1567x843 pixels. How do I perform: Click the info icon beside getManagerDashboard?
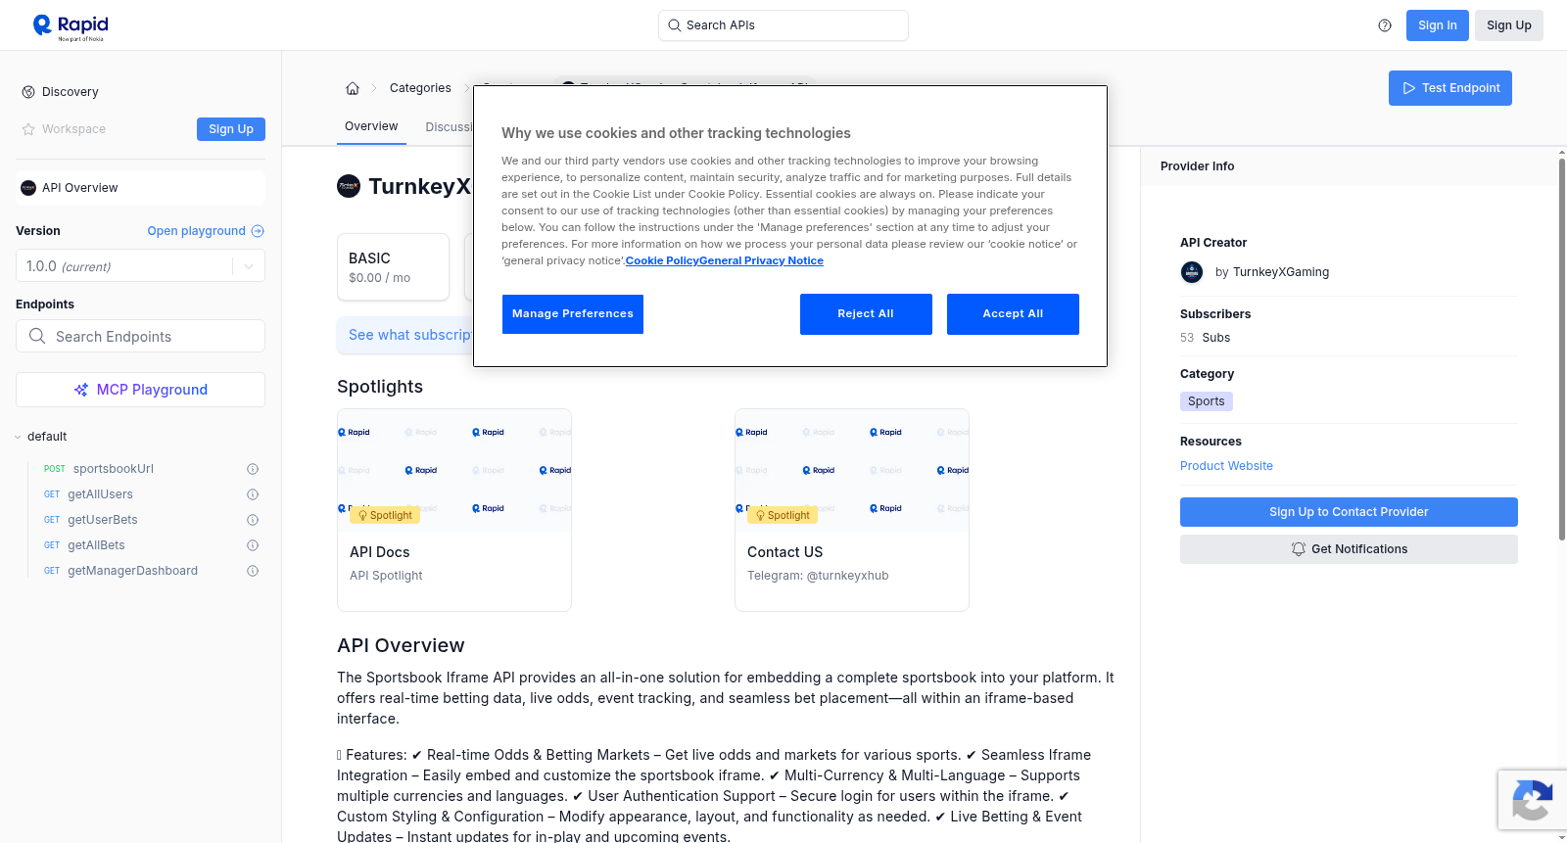pyautogui.click(x=253, y=571)
